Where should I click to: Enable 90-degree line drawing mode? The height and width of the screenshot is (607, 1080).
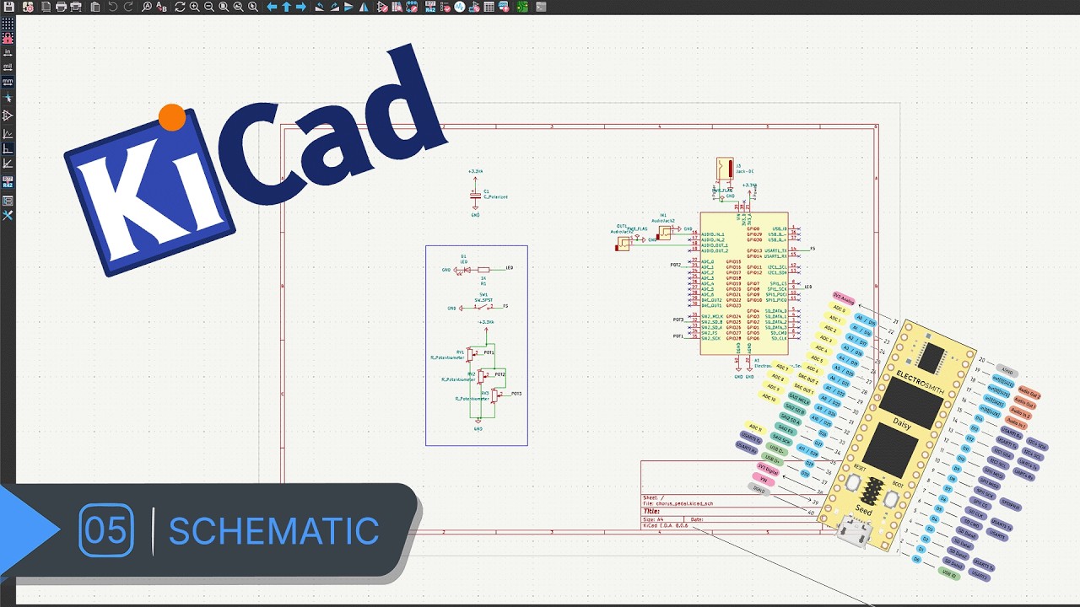tap(8, 148)
